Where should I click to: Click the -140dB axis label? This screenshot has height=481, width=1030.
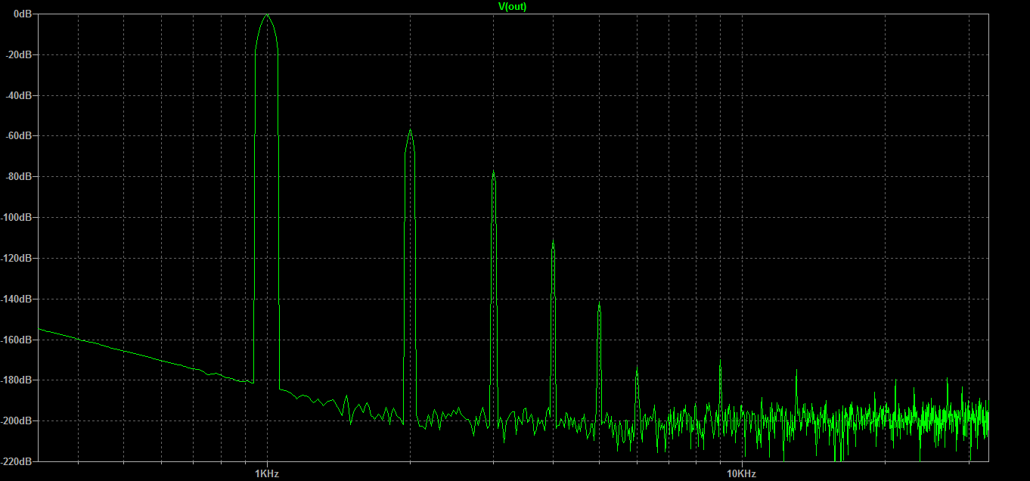(x=17, y=299)
